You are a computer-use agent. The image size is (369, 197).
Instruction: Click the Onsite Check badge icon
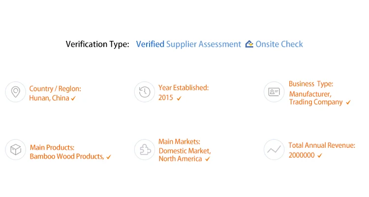[249, 44]
